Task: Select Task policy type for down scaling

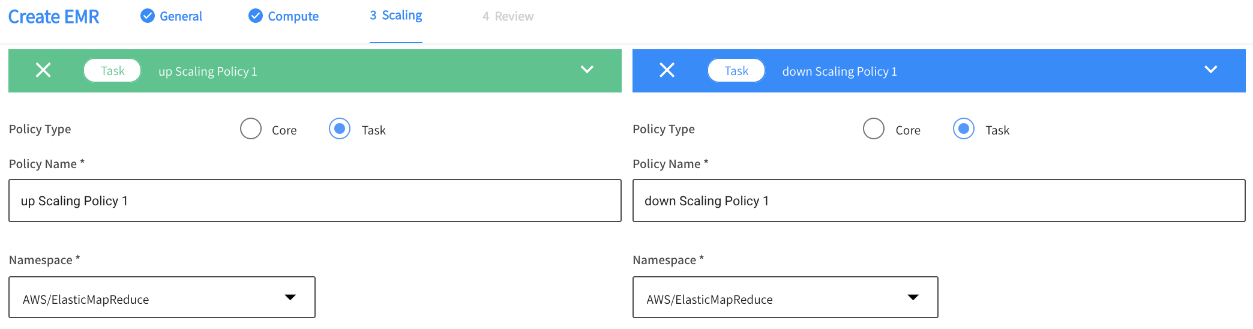Action: (964, 128)
